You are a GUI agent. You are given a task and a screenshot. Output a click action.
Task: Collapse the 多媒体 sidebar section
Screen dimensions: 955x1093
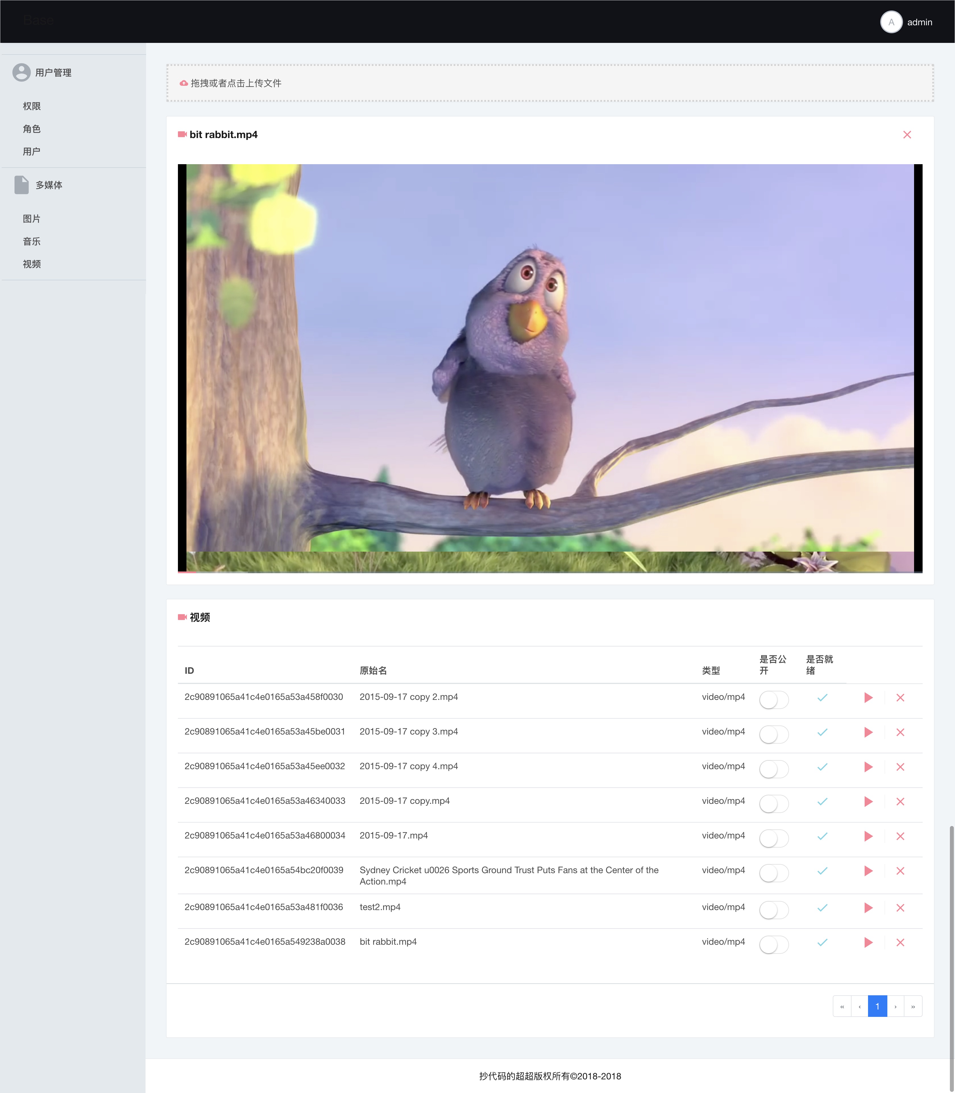point(49,185)
